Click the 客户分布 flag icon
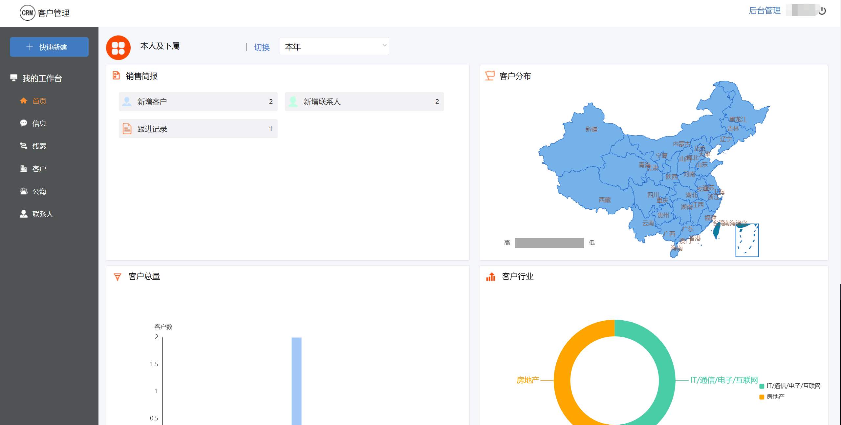Viewport: 841px width, 425px height. [x=489, y=76]
